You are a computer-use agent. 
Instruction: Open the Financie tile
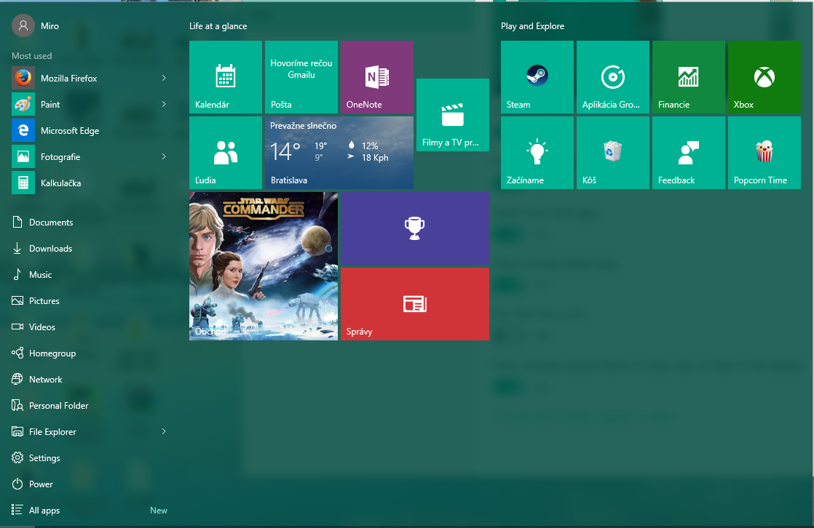tap(688, 77)
